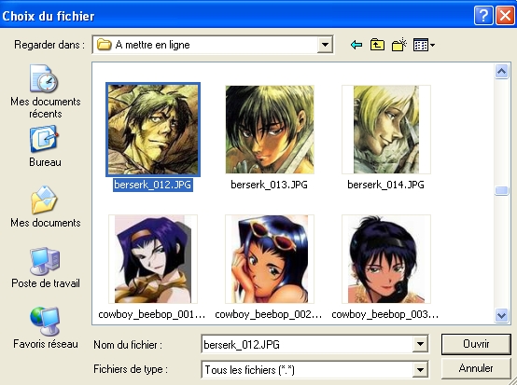
Task: Open the view menu icon
Action: coord(424,45)
